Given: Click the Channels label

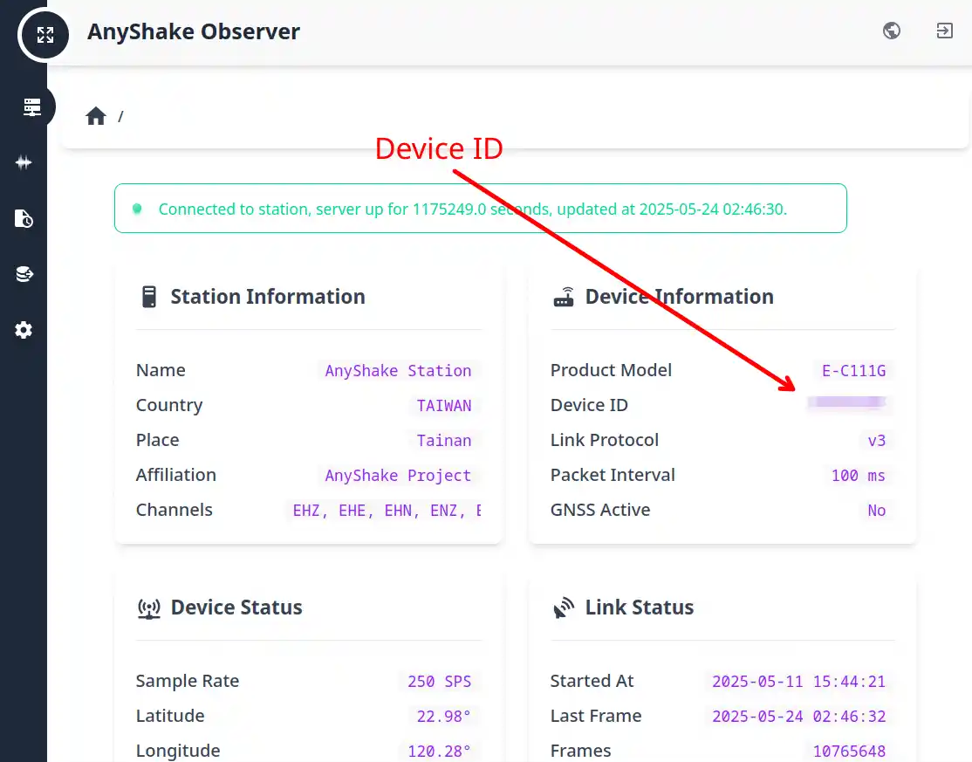Looking at the screenshot, I should (x=175, y=510).
